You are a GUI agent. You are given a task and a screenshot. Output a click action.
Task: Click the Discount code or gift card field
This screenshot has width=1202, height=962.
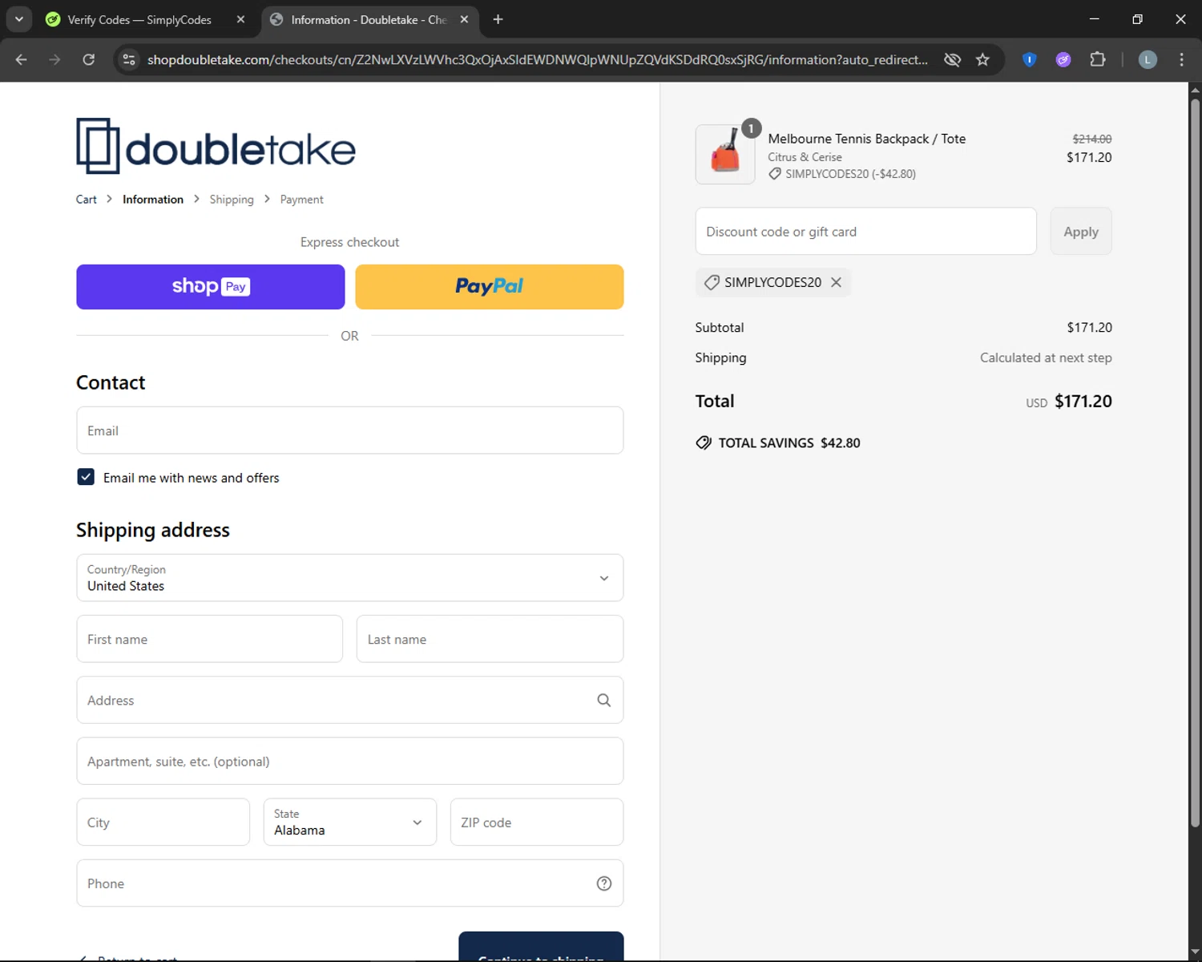[866, 232]
